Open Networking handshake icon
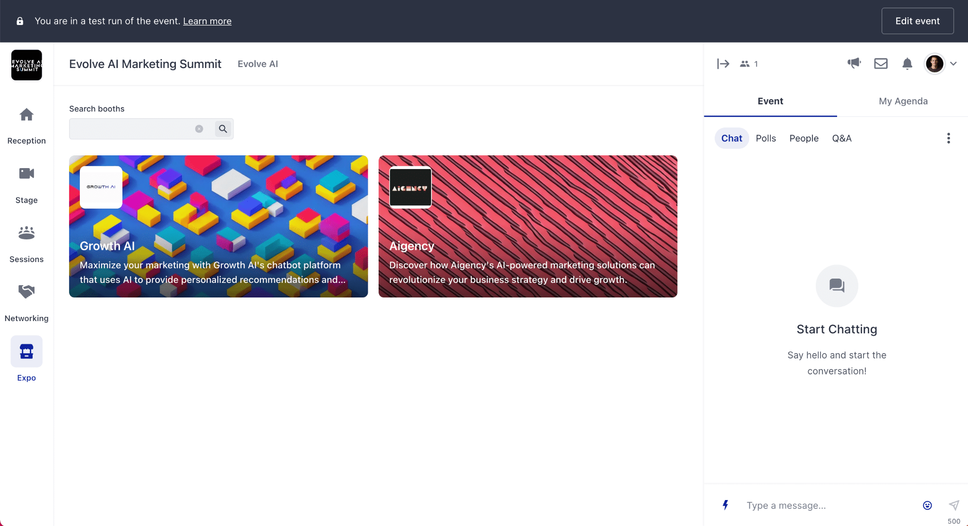Image resolution: width=968 pixels, height=526 pixels. click(26, 292)
